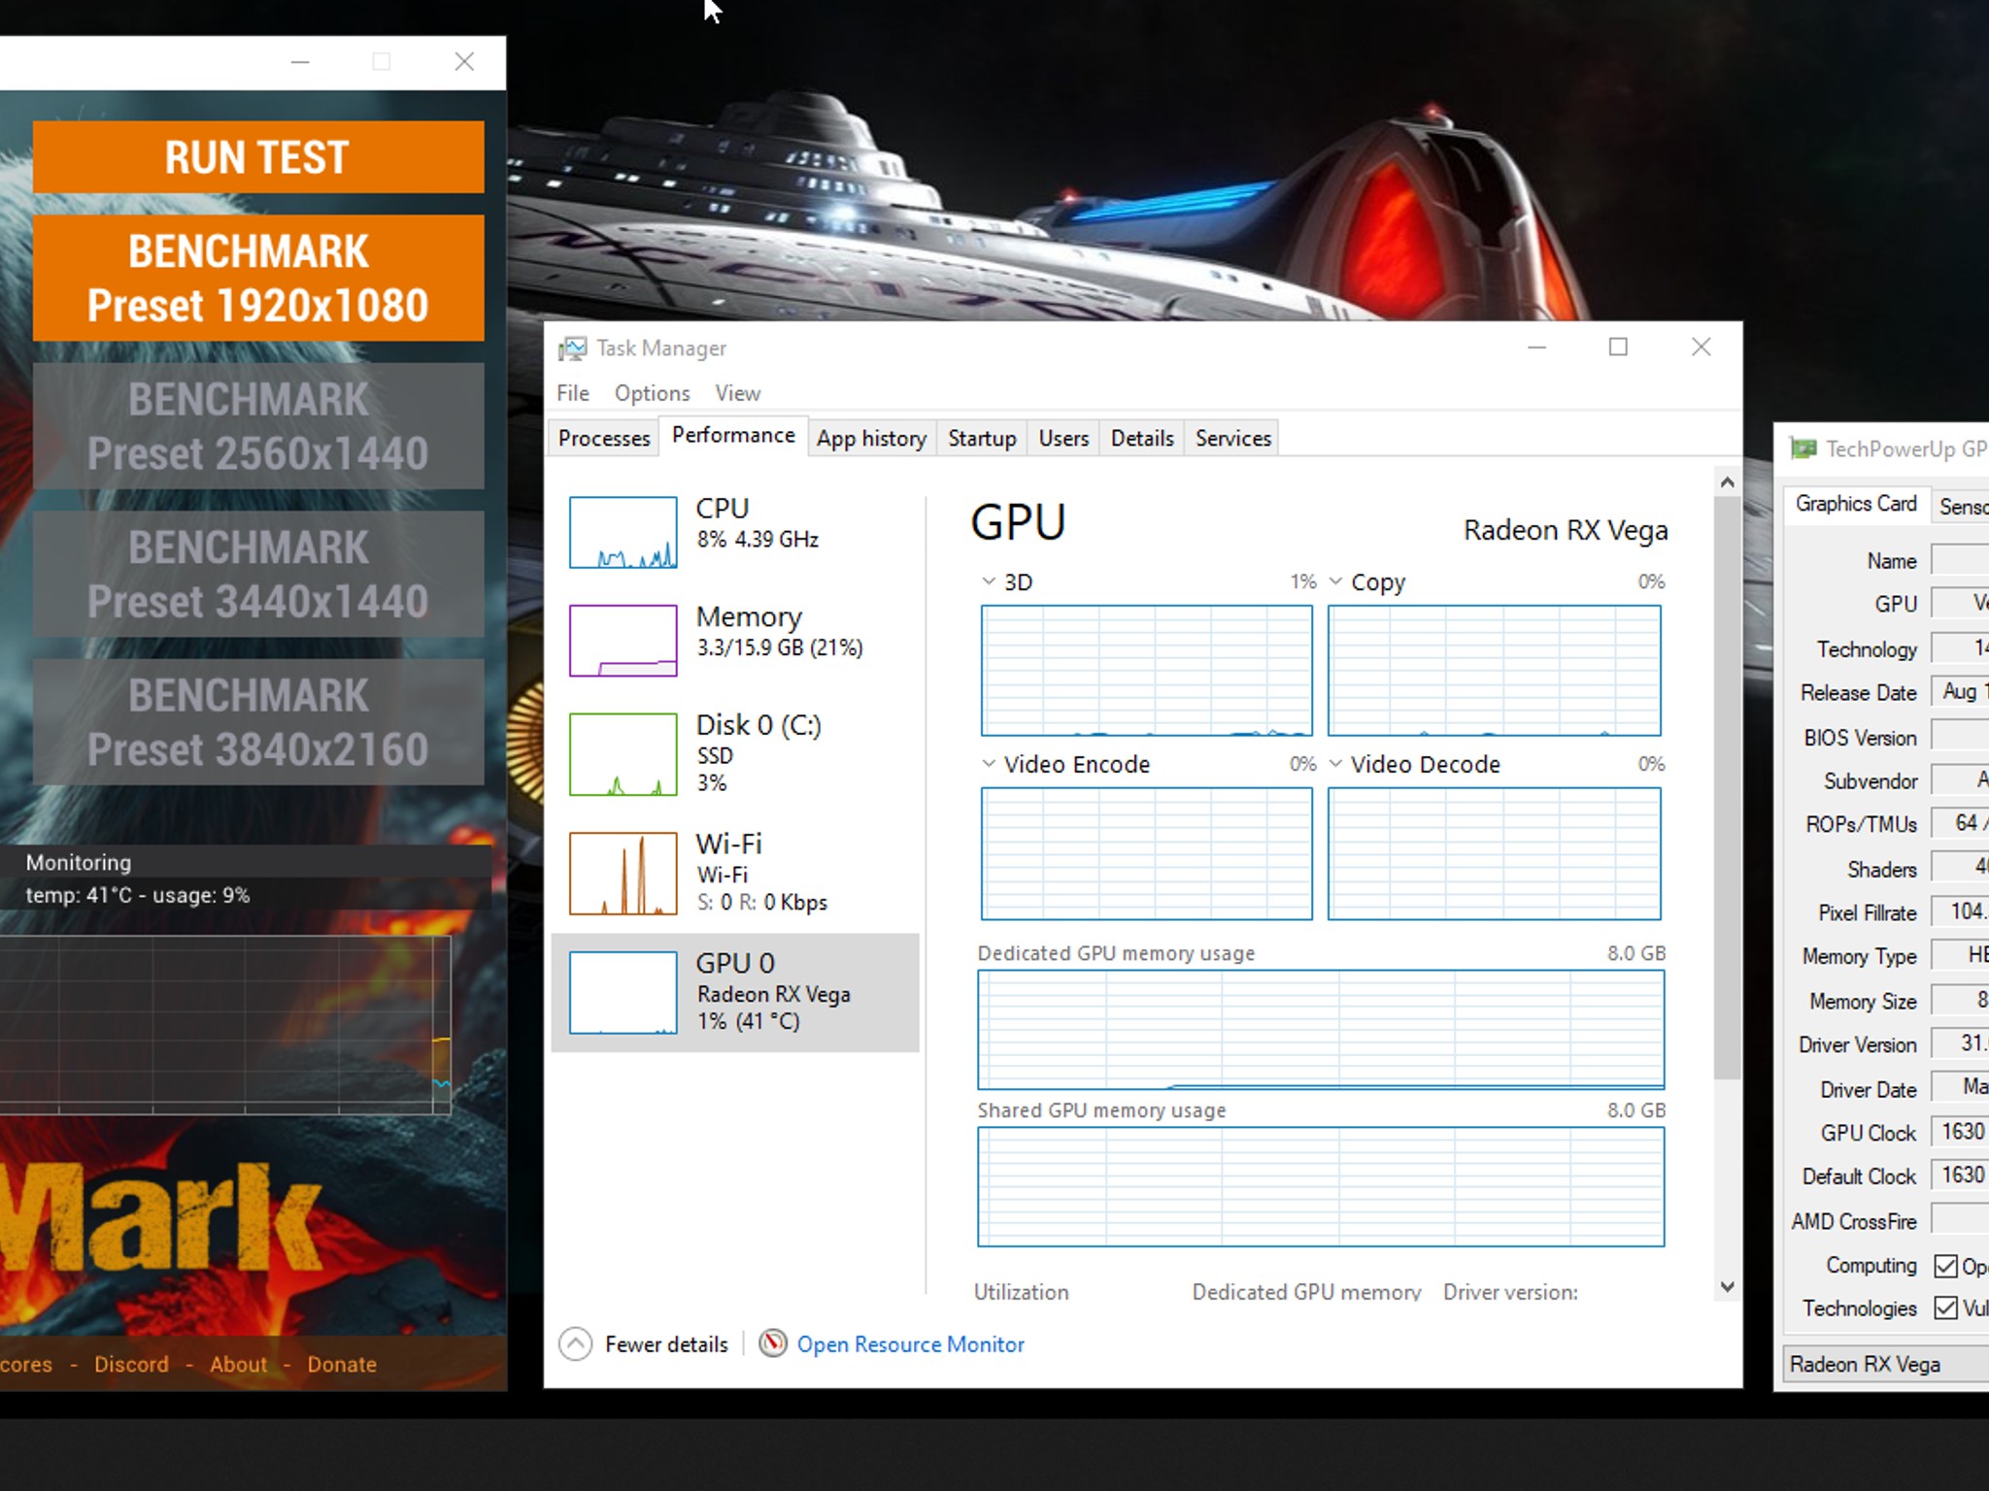The image size is (1989, 1491).
Task: Open the File menu in Task Manager
Action: (572, 393)
